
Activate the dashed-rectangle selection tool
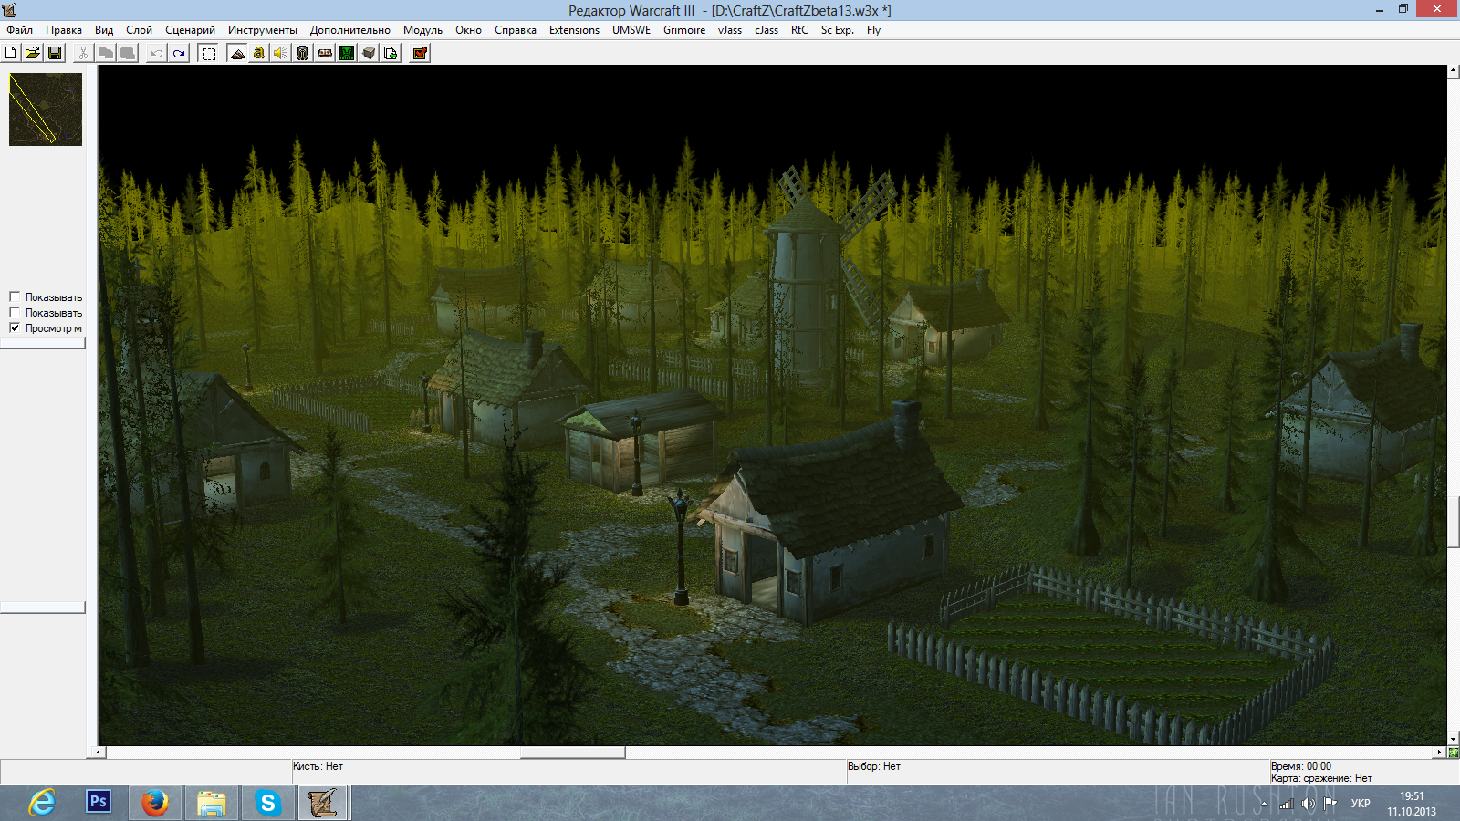pyautogui.click(x=209, y=53)
